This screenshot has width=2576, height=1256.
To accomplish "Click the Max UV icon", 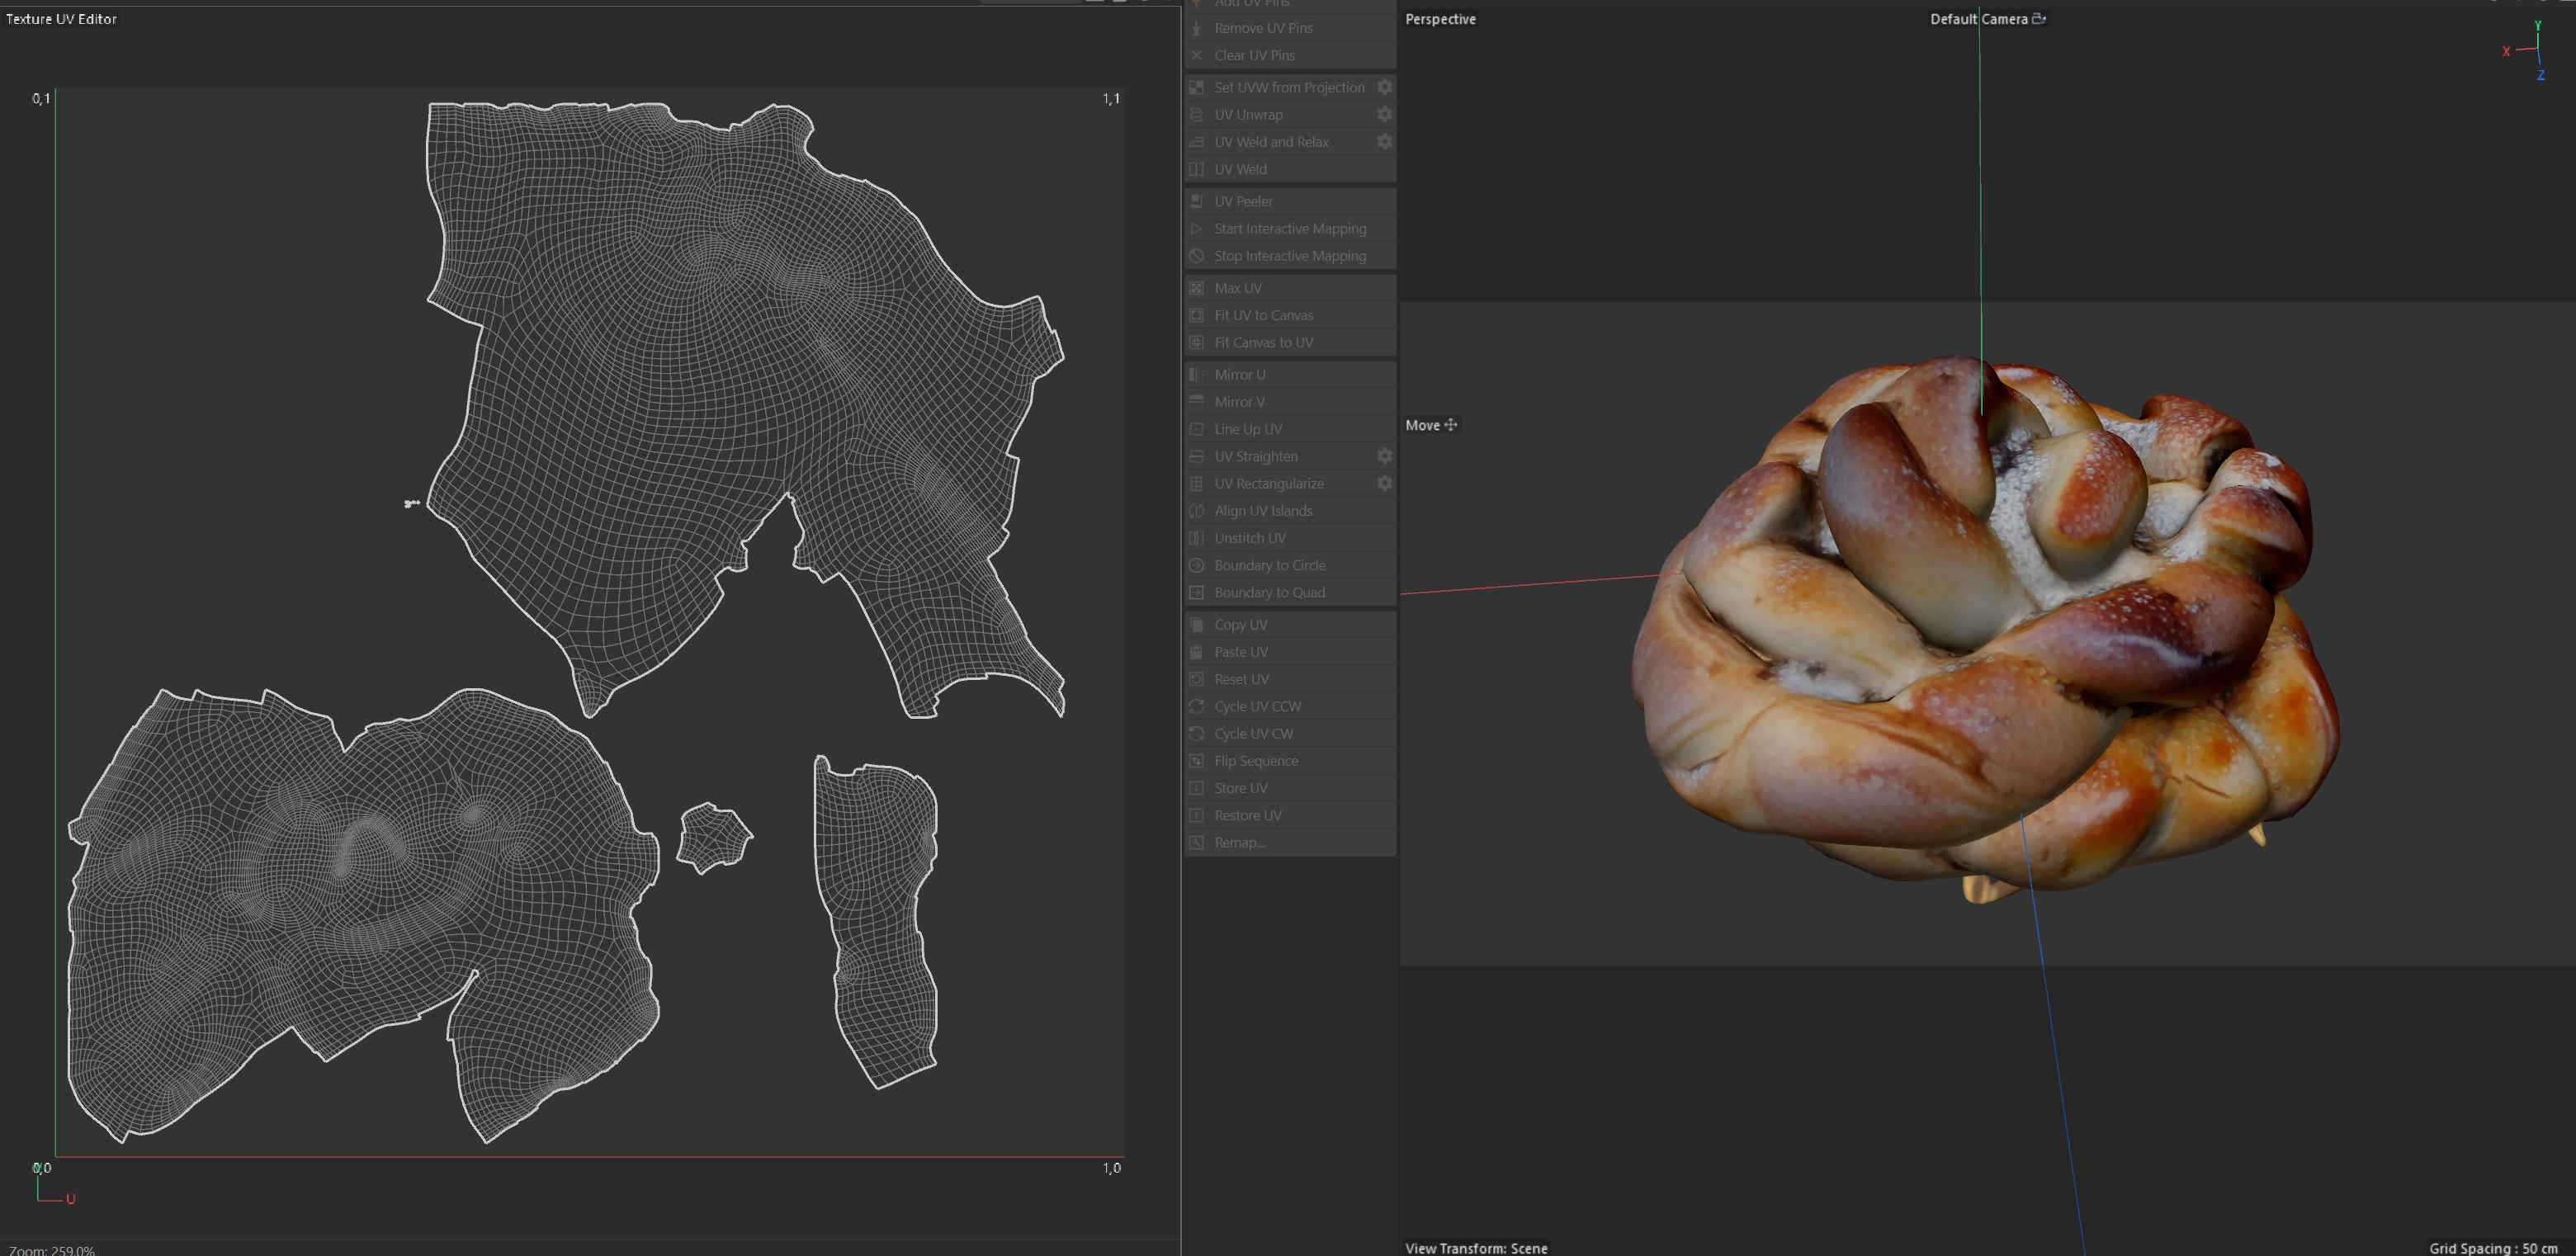I will [x=1196, y=288].
